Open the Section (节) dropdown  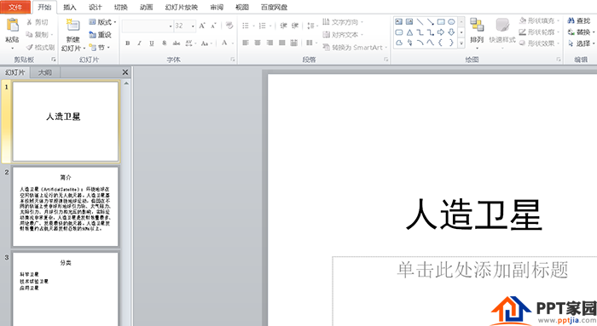100,48
